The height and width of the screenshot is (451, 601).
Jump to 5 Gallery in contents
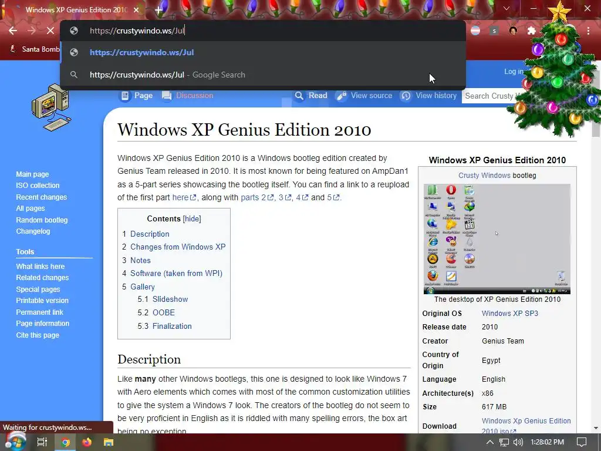tap(139, 287)
